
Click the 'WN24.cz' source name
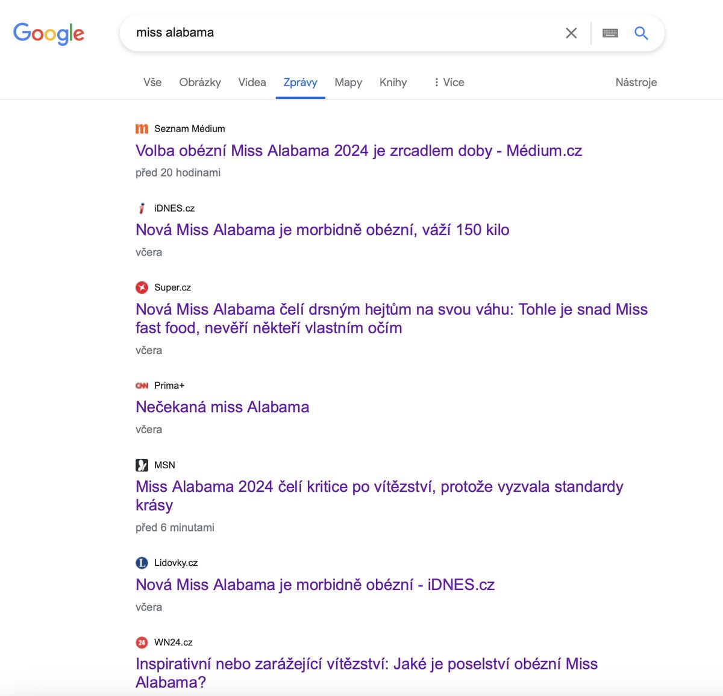point(174,642)
